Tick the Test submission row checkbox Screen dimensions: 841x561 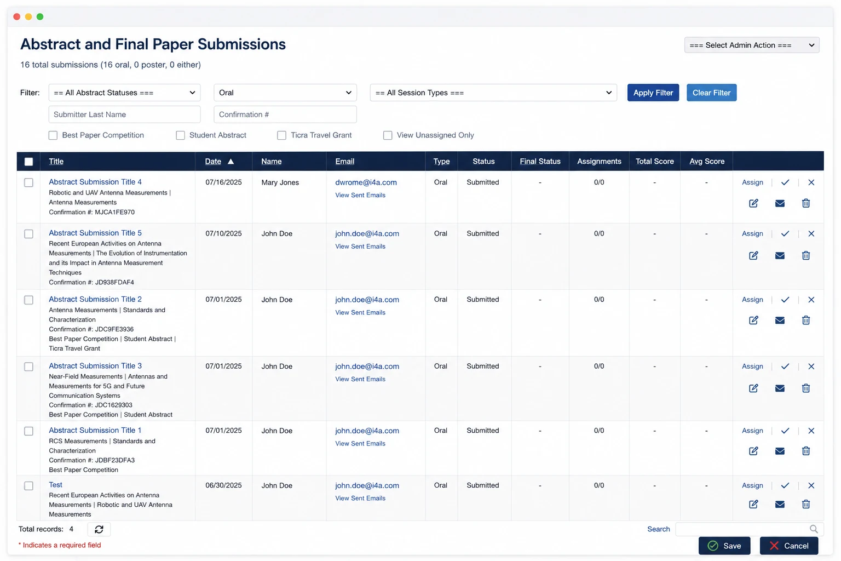(x=29, y=486)
